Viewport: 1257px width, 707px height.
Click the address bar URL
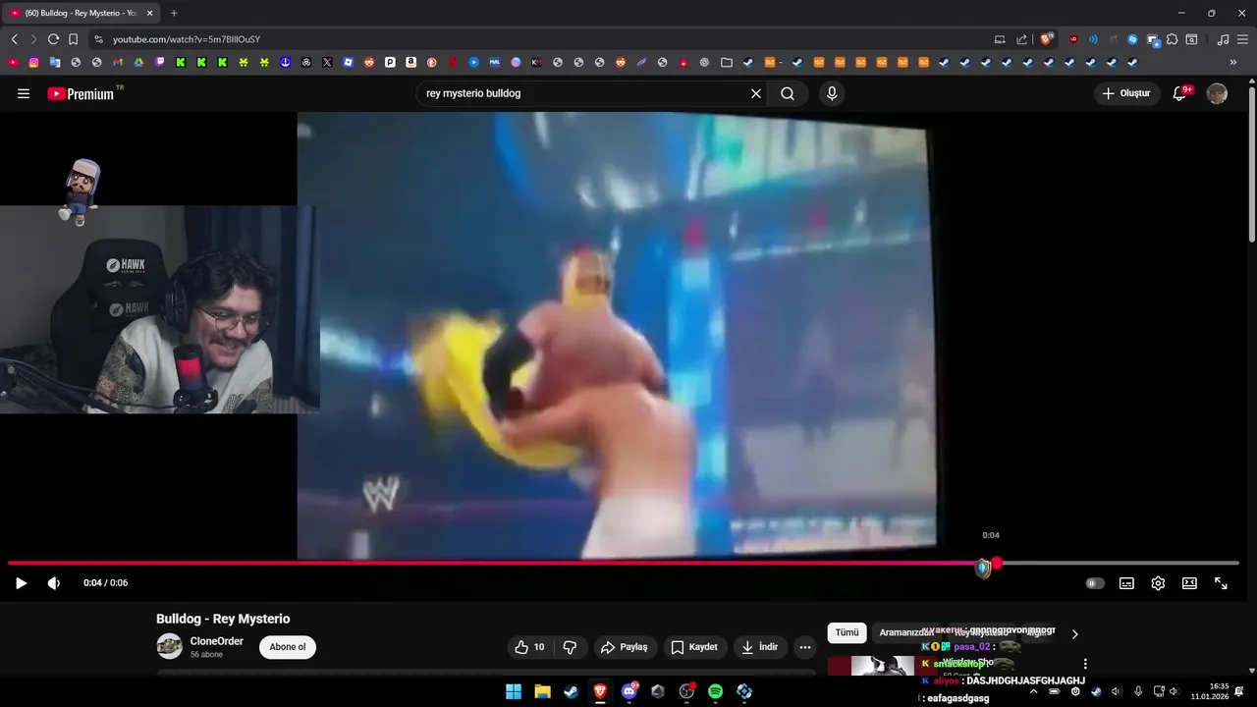187,39
